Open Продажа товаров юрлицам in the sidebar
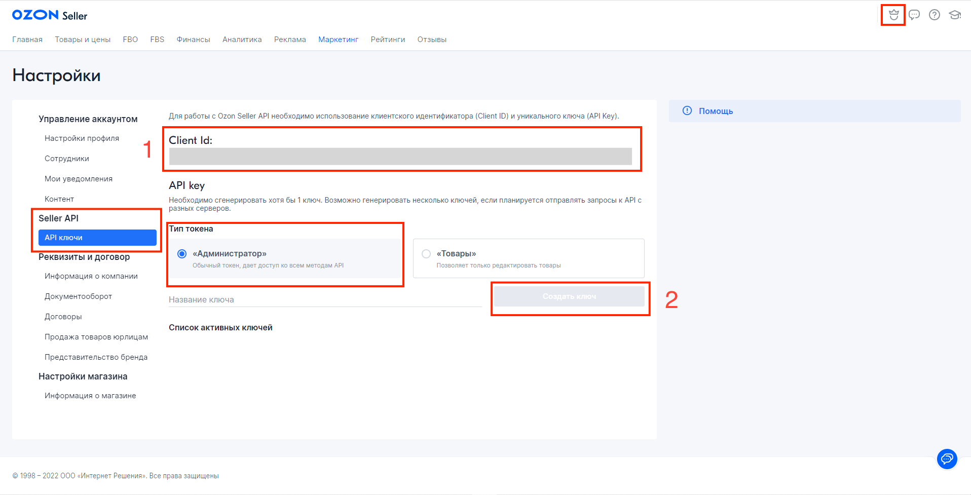Screen dimensions: 971x495 (96, 337)
